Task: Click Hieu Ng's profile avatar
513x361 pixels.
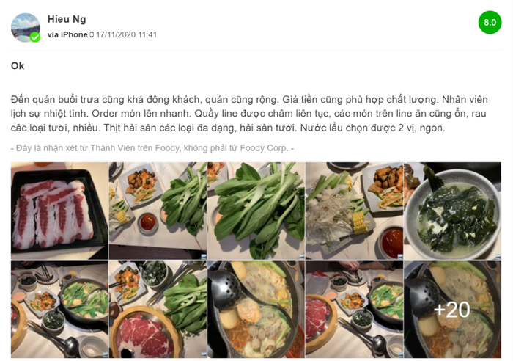Action: [26, 28]
